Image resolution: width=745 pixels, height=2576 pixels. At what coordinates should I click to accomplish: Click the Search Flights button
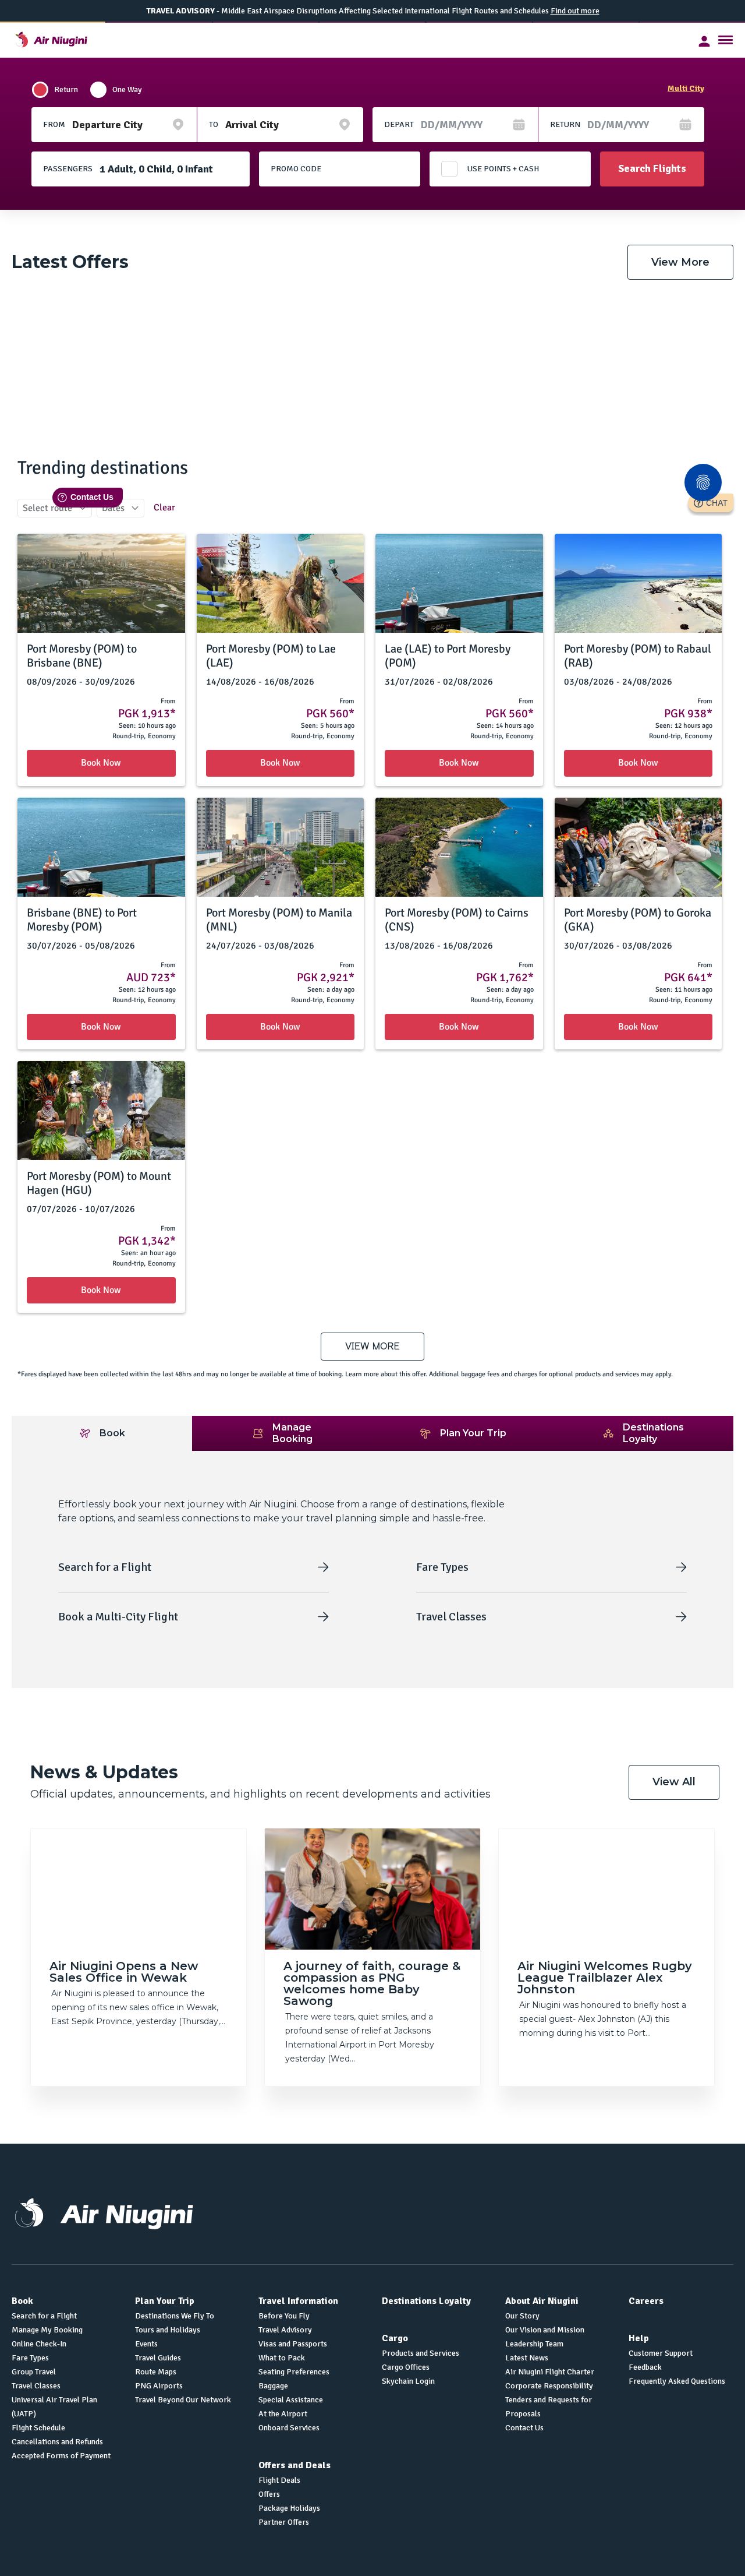point(652,169)
